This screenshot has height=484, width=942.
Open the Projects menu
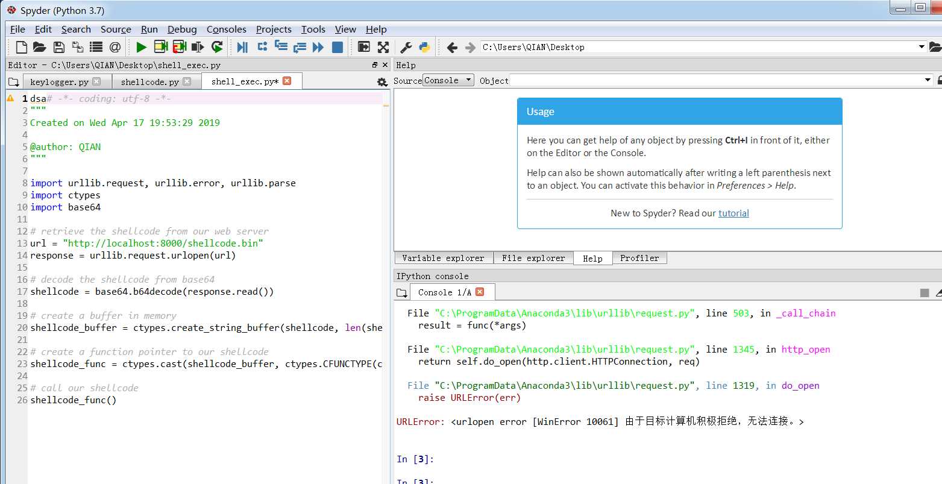[274, 29]
